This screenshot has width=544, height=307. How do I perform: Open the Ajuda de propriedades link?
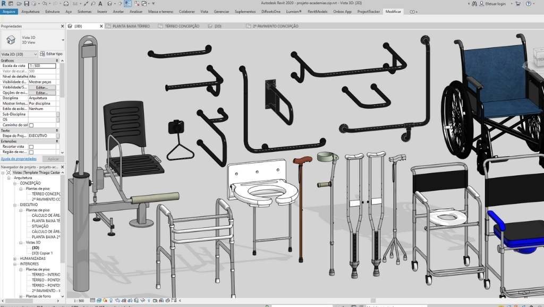coord(19,159)
